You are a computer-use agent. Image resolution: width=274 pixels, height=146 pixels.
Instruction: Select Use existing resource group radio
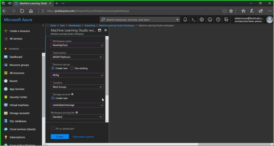[72, 68]
